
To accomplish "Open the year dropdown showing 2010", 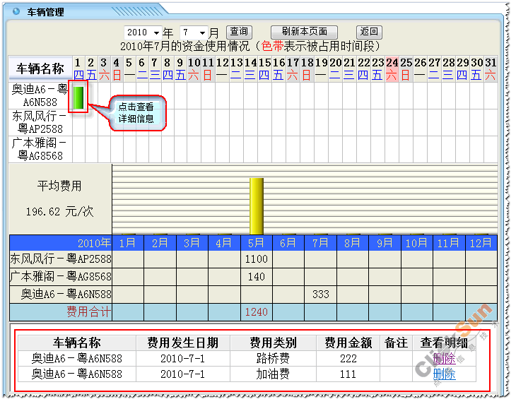I will (143, 32).
